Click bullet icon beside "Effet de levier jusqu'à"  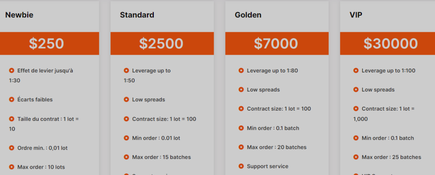[x=12, y=70]
